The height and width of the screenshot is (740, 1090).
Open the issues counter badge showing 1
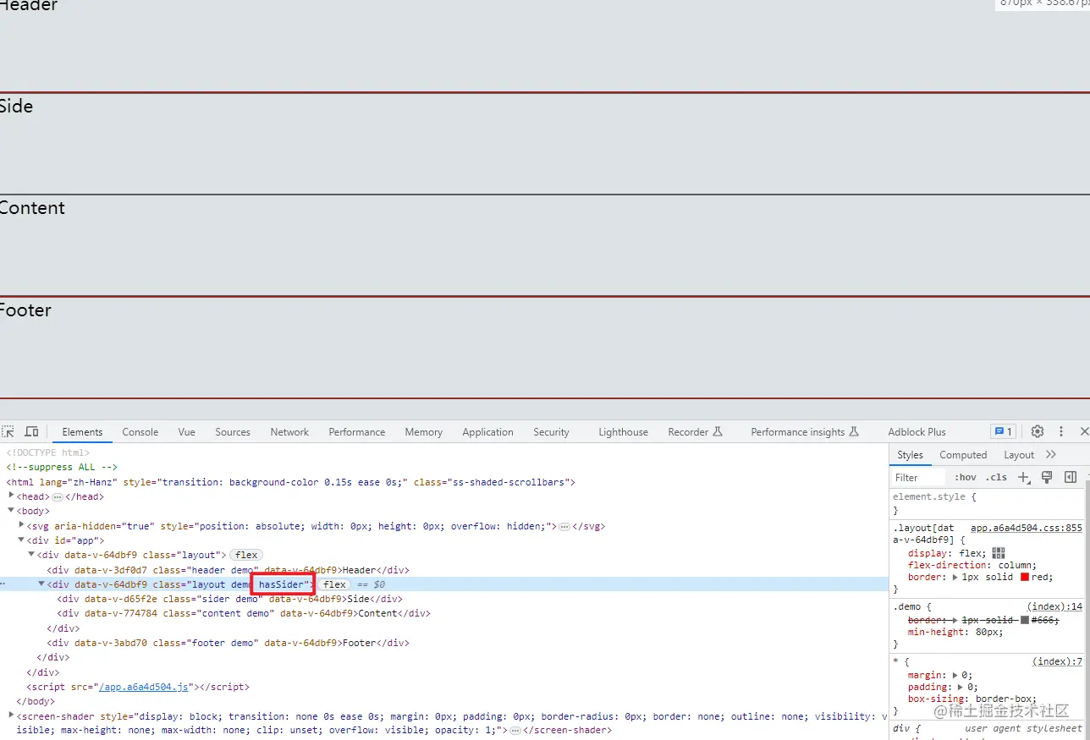[x=1003, y=431]
